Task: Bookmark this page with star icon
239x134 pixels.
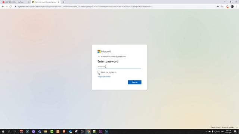Action: [x=222, y=7]
